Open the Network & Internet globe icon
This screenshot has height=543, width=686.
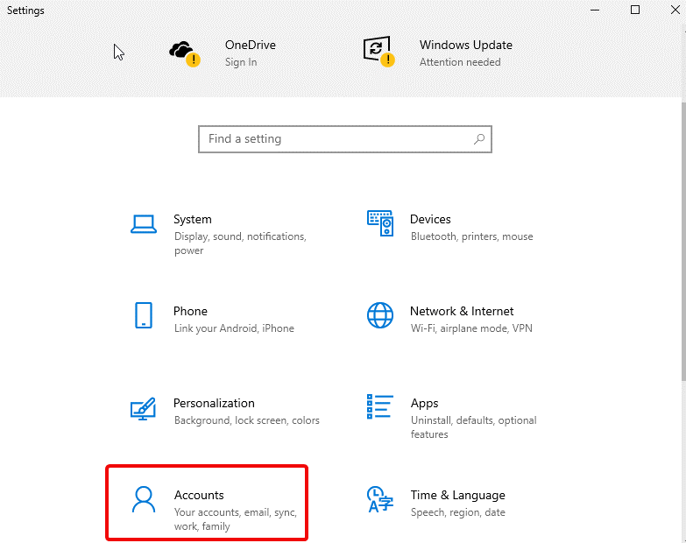(379, 315)
